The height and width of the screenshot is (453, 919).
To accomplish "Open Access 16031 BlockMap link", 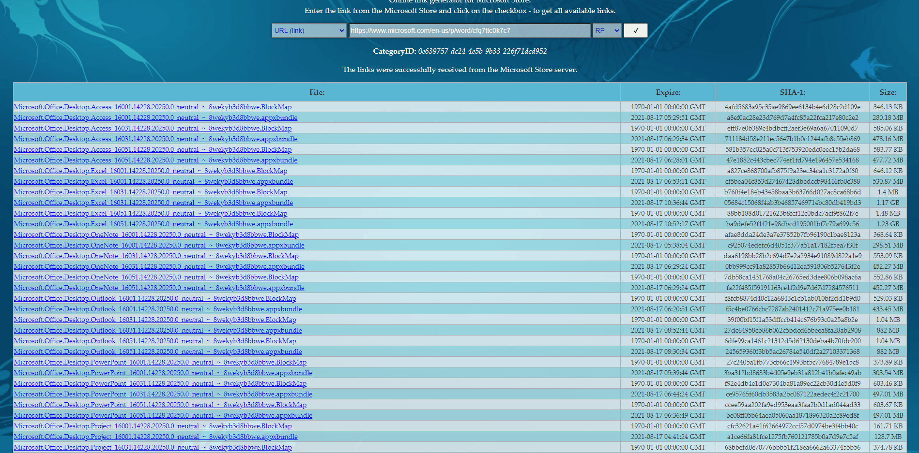I will coord(153,128).
